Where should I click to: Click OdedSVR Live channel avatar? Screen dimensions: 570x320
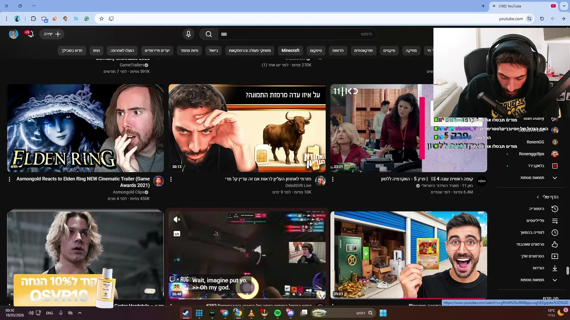pyautogui.click(x=320, y=181)
